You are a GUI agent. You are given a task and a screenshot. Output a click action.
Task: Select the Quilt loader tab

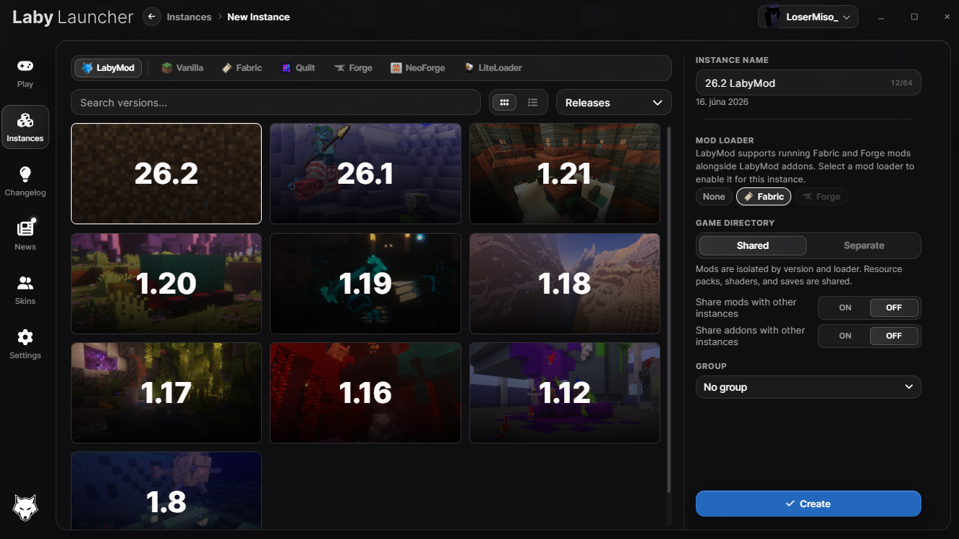(299, 68)
